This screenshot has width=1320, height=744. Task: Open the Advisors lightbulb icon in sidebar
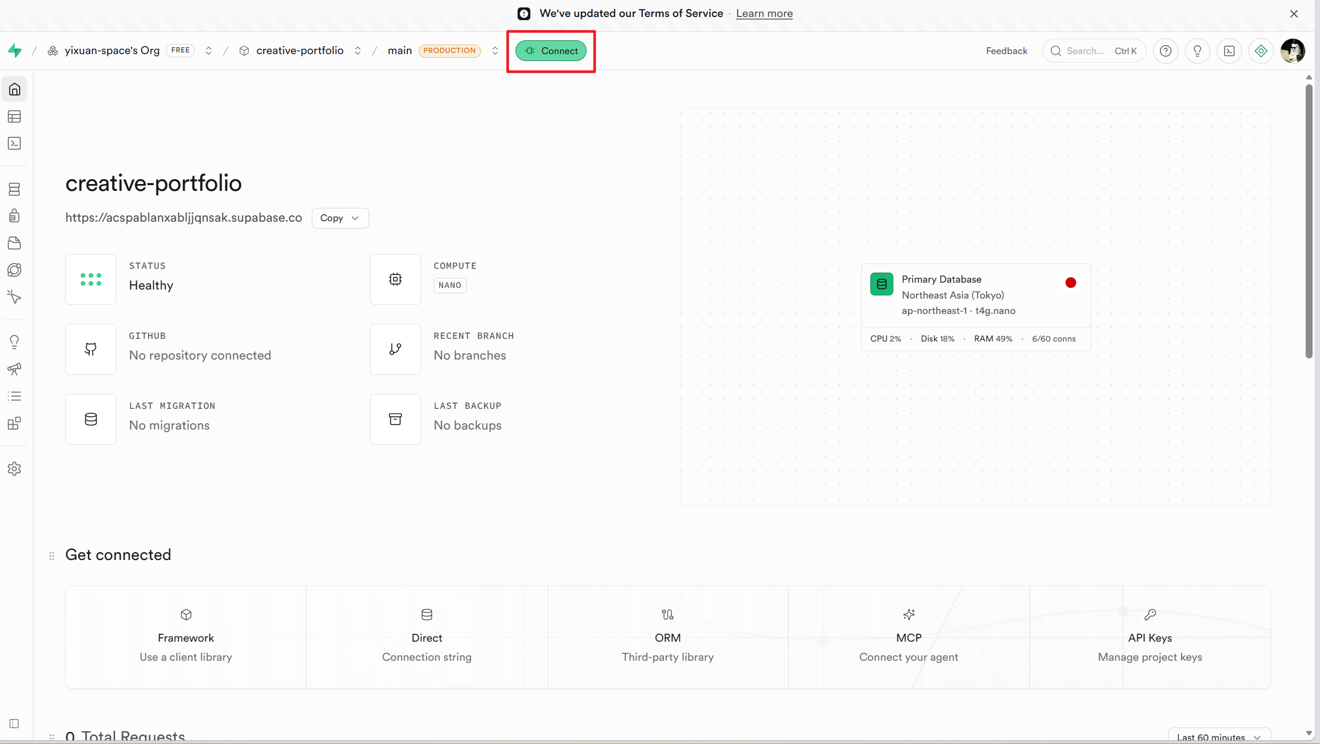pos(14,342)
